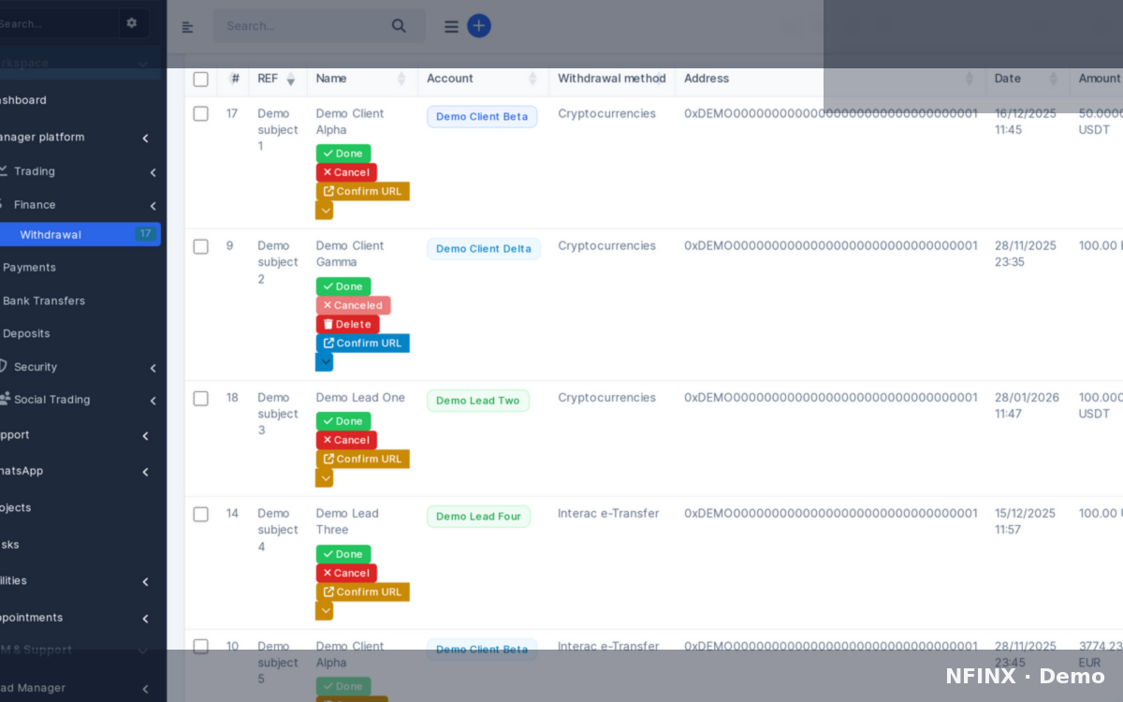This screenshot has width=1123, height=702.
Task: Sort by Name column arrows
Action: (401, 80)
